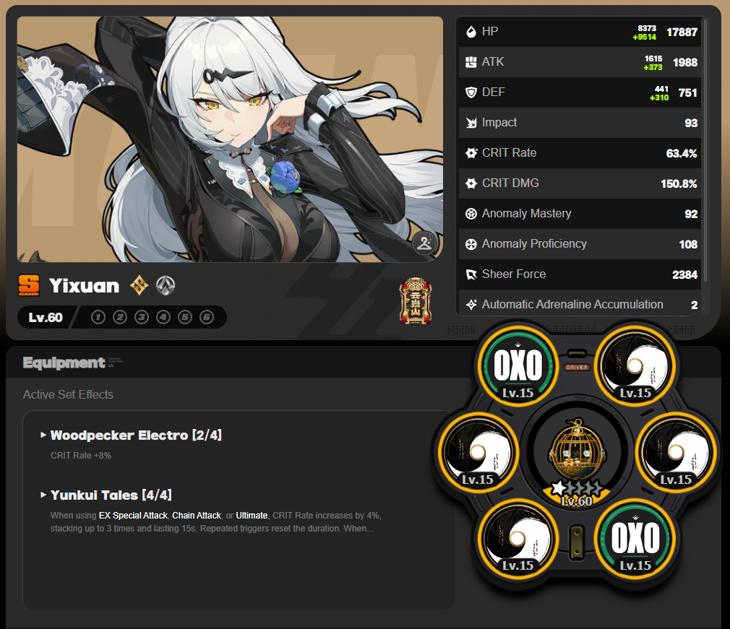
Task: Click the CRIT Rate +8% set bonus text
Action: tap(81, 456)
